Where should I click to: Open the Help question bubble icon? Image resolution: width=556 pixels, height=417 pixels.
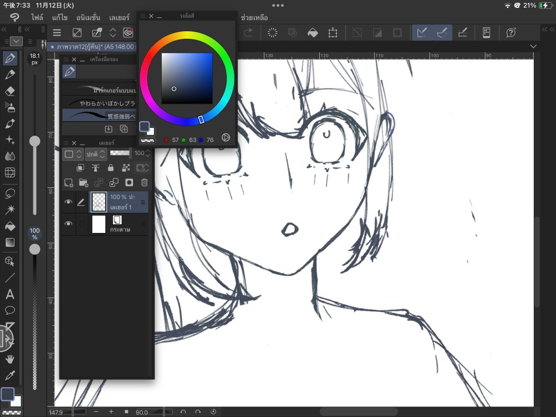point(510,33)
